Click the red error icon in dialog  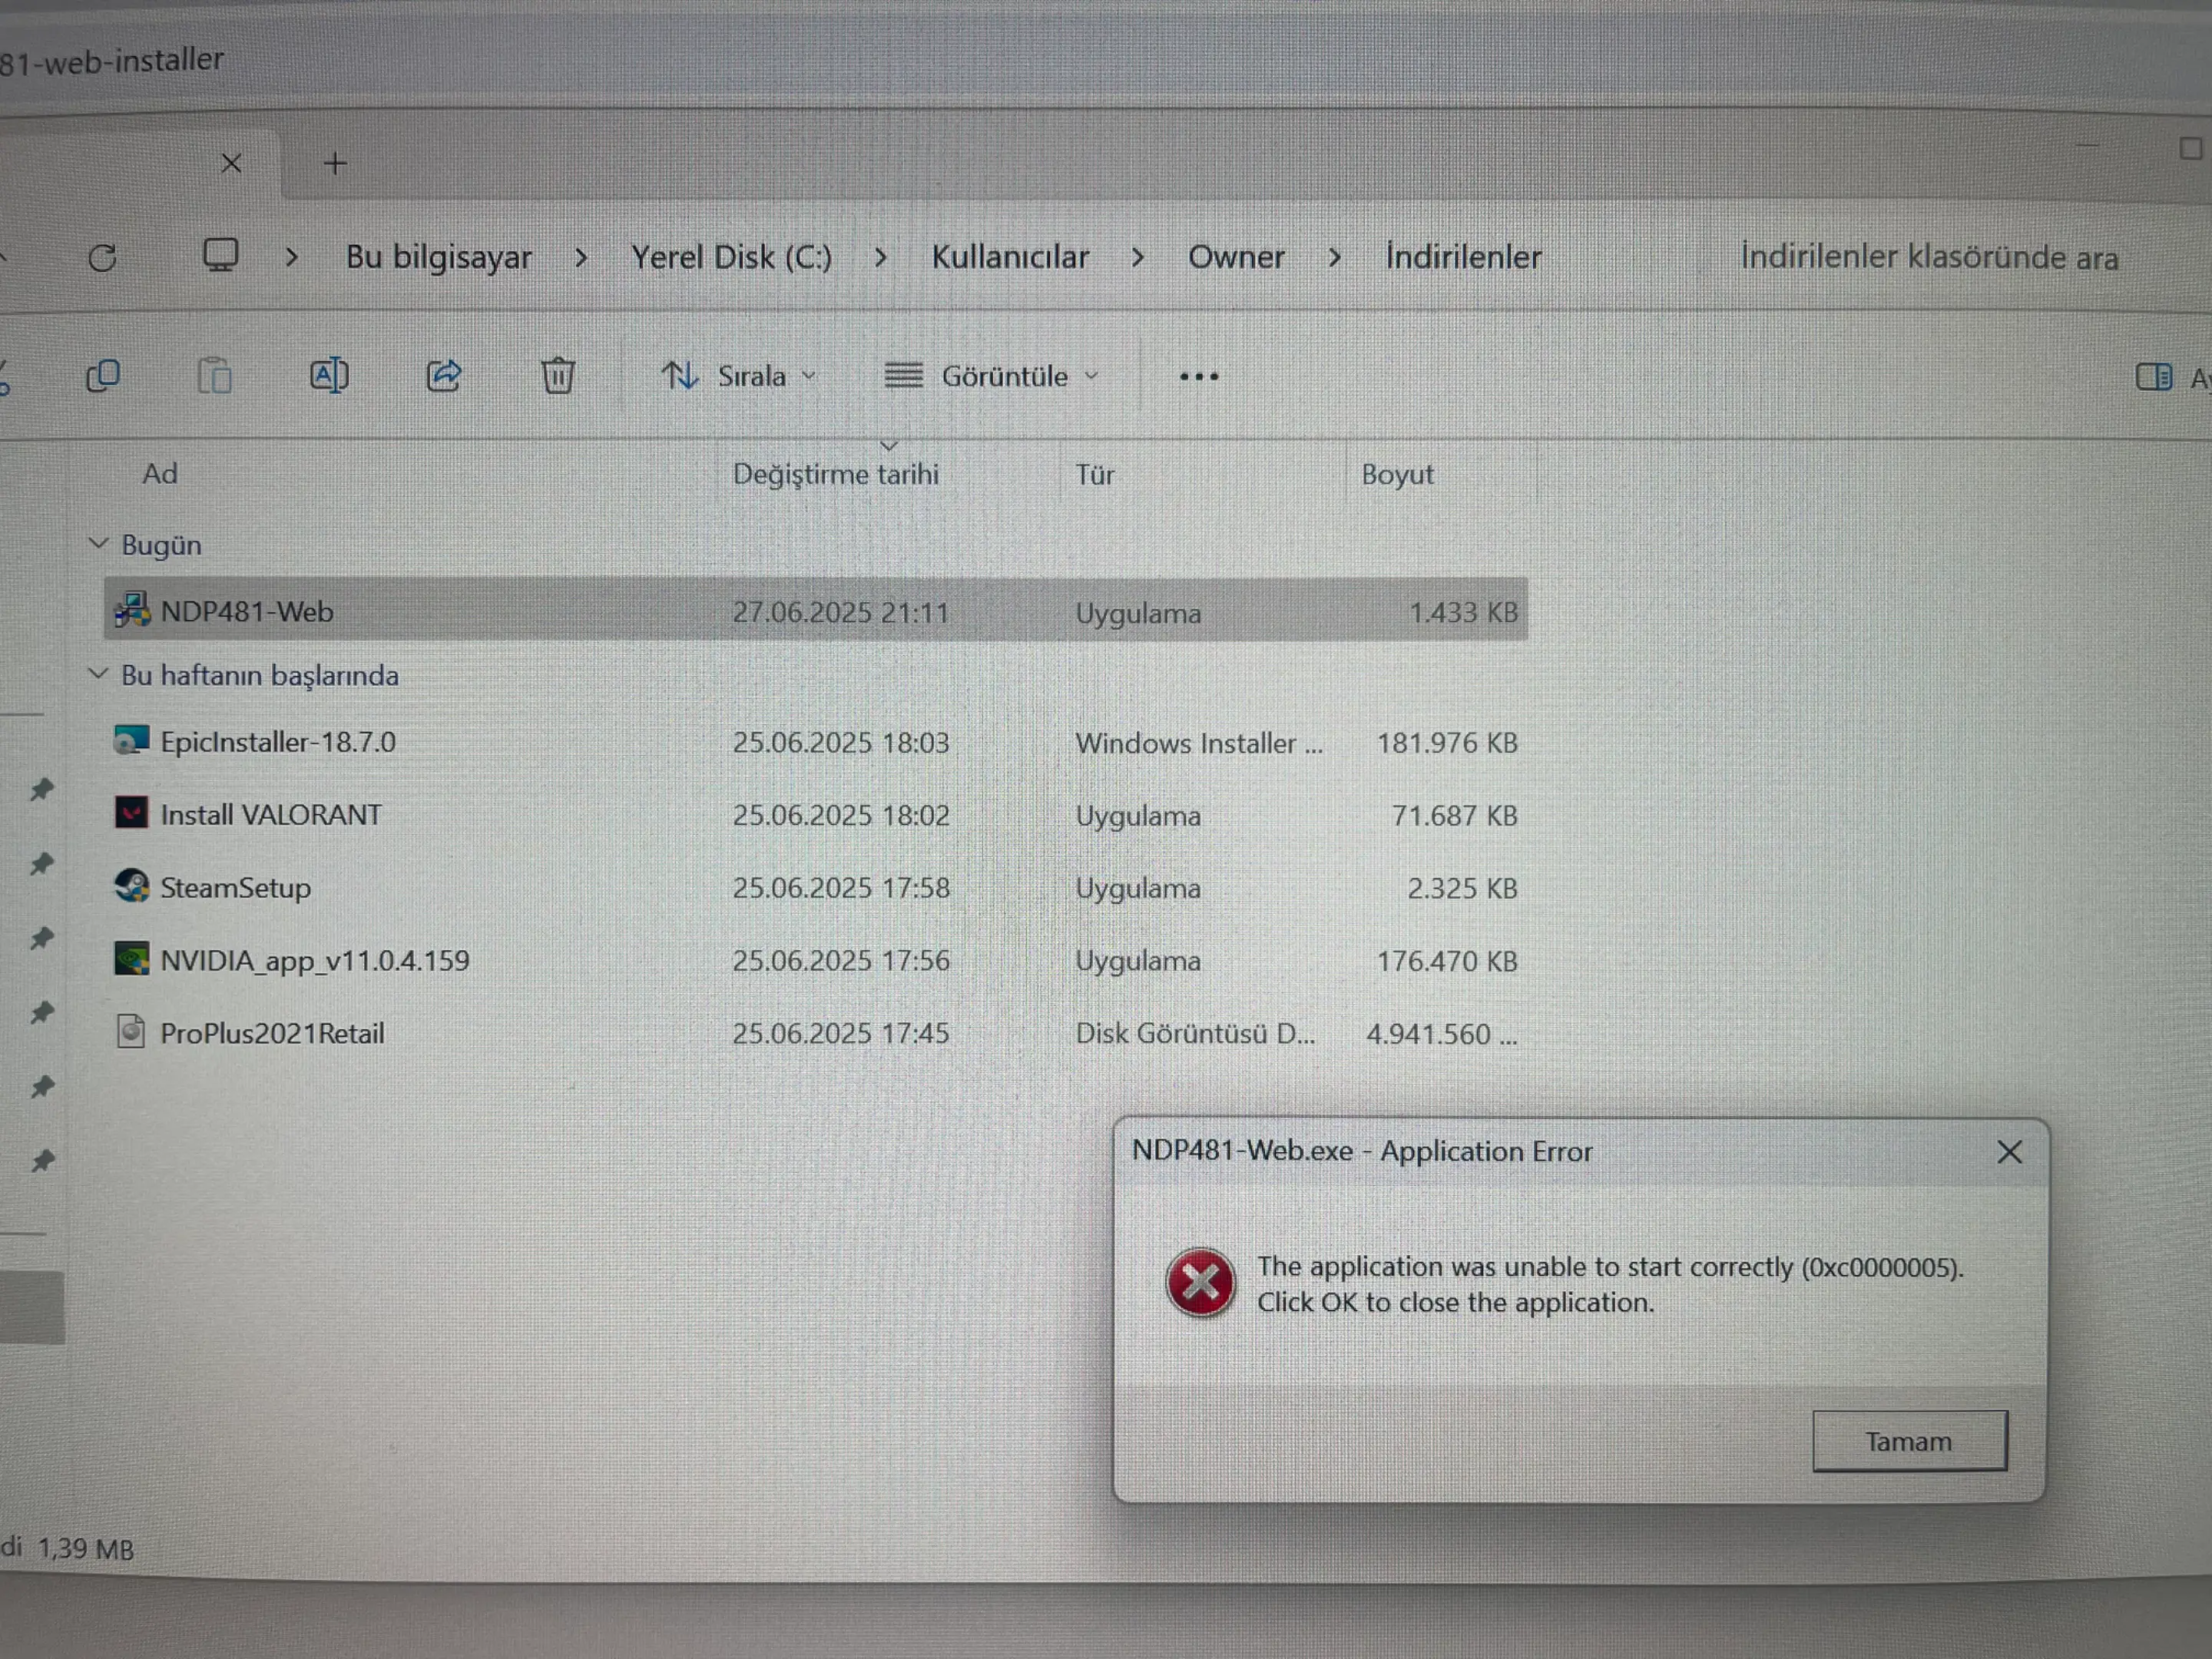(x=1200, y=1283)
